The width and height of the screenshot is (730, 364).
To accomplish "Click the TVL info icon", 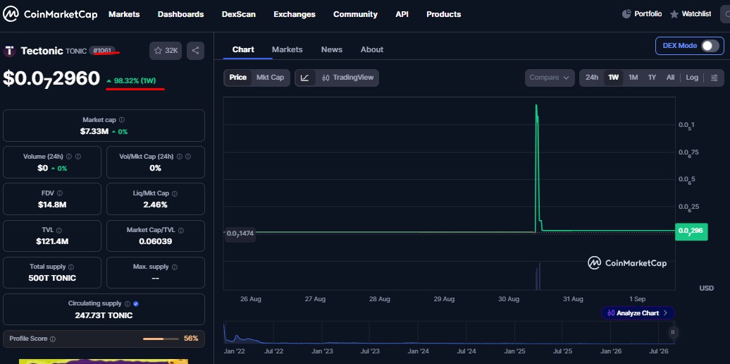I will click(59, 230).
